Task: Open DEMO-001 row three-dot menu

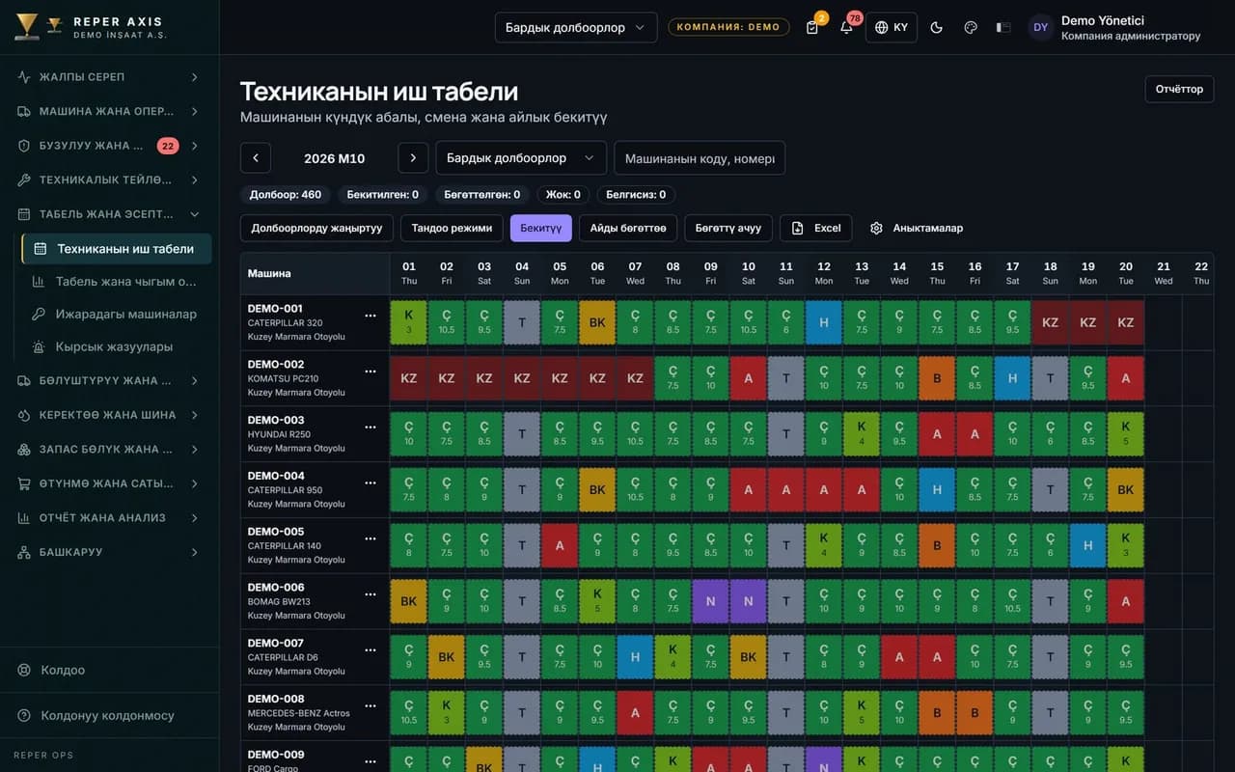Action: (x=370, y=316)
